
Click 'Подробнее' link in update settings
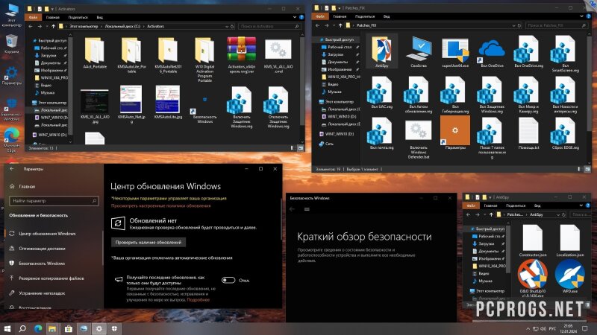198,300
